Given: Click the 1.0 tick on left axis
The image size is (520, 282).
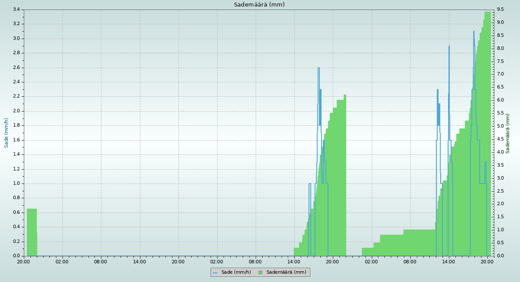Looking at the screenshot, I should tap(16, 184).
